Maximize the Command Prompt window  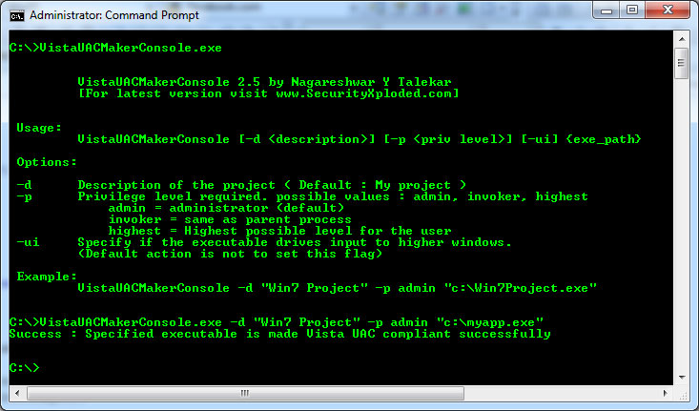(x=631, y=11)
